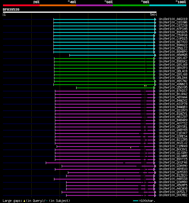Screen dimensions: 189x203
Task: Click the UniRef100_Q01F46 text
Action: click(173, 162)
